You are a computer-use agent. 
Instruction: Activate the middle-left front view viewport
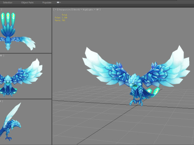[x=26, y=76]
